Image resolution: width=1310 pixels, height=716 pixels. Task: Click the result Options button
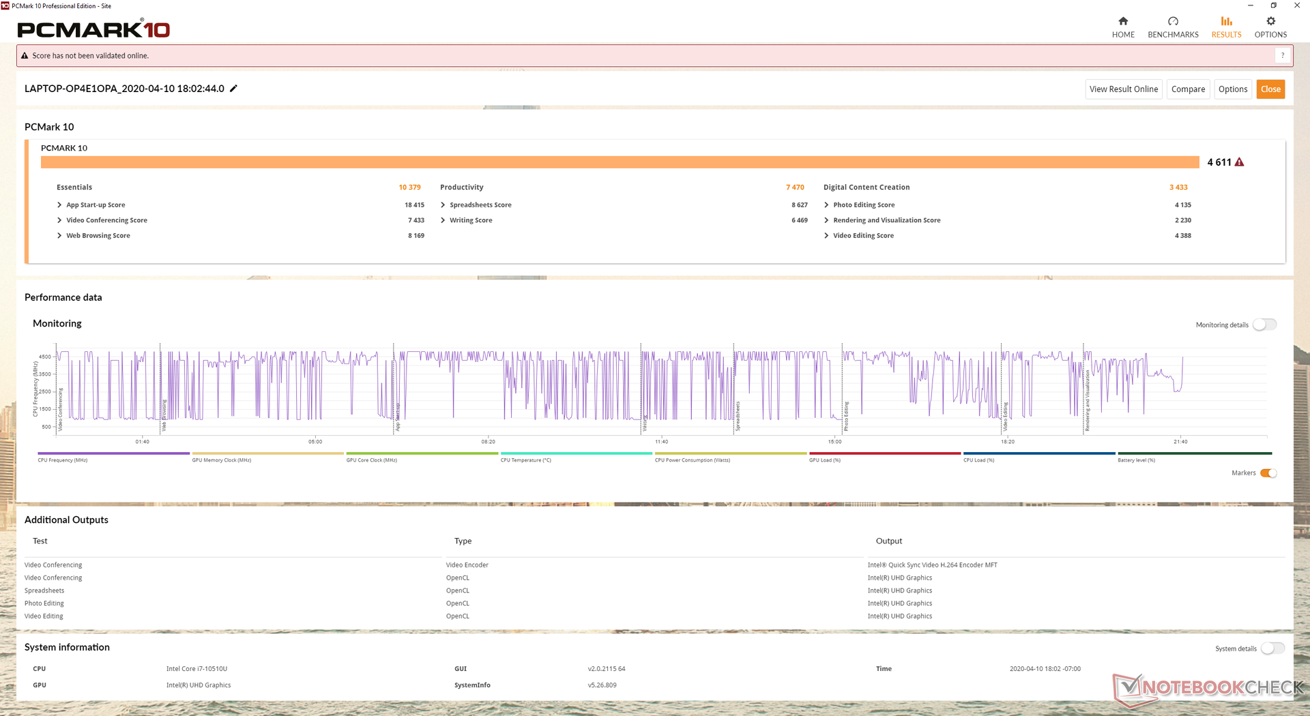[x=1233, y=89]
